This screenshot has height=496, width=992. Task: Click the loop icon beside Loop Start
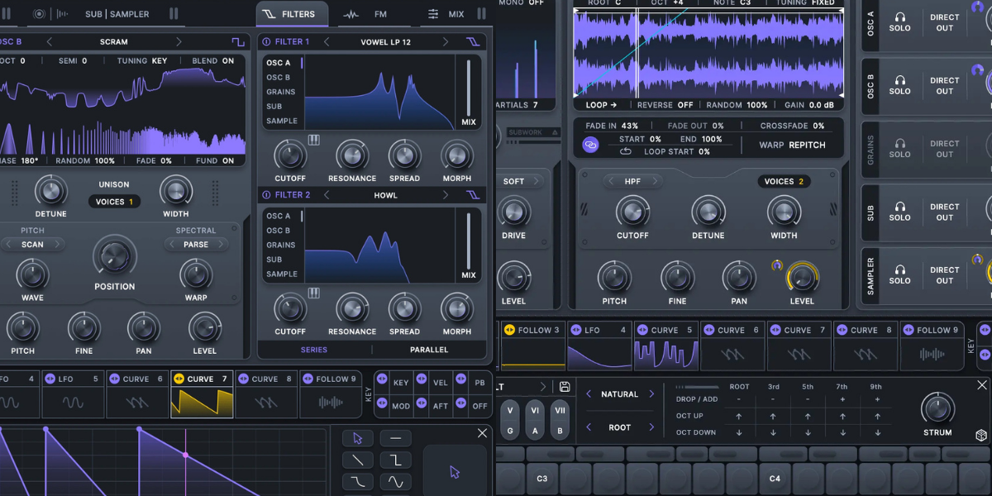click(x=626, y=152)
